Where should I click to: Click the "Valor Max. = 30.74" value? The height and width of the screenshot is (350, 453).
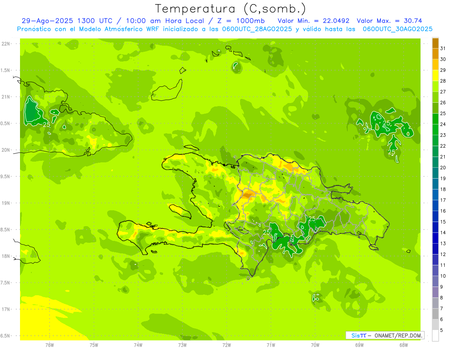(x=389, y=21)
